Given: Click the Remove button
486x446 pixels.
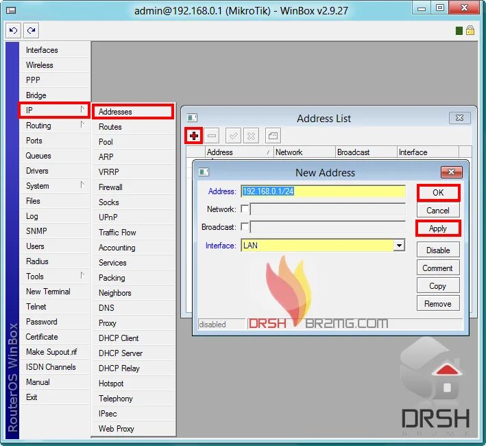Looking at the screenshot, I should pos(438,304).
